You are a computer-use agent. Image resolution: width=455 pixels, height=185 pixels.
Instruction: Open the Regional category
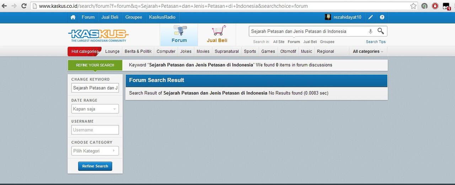325,51
